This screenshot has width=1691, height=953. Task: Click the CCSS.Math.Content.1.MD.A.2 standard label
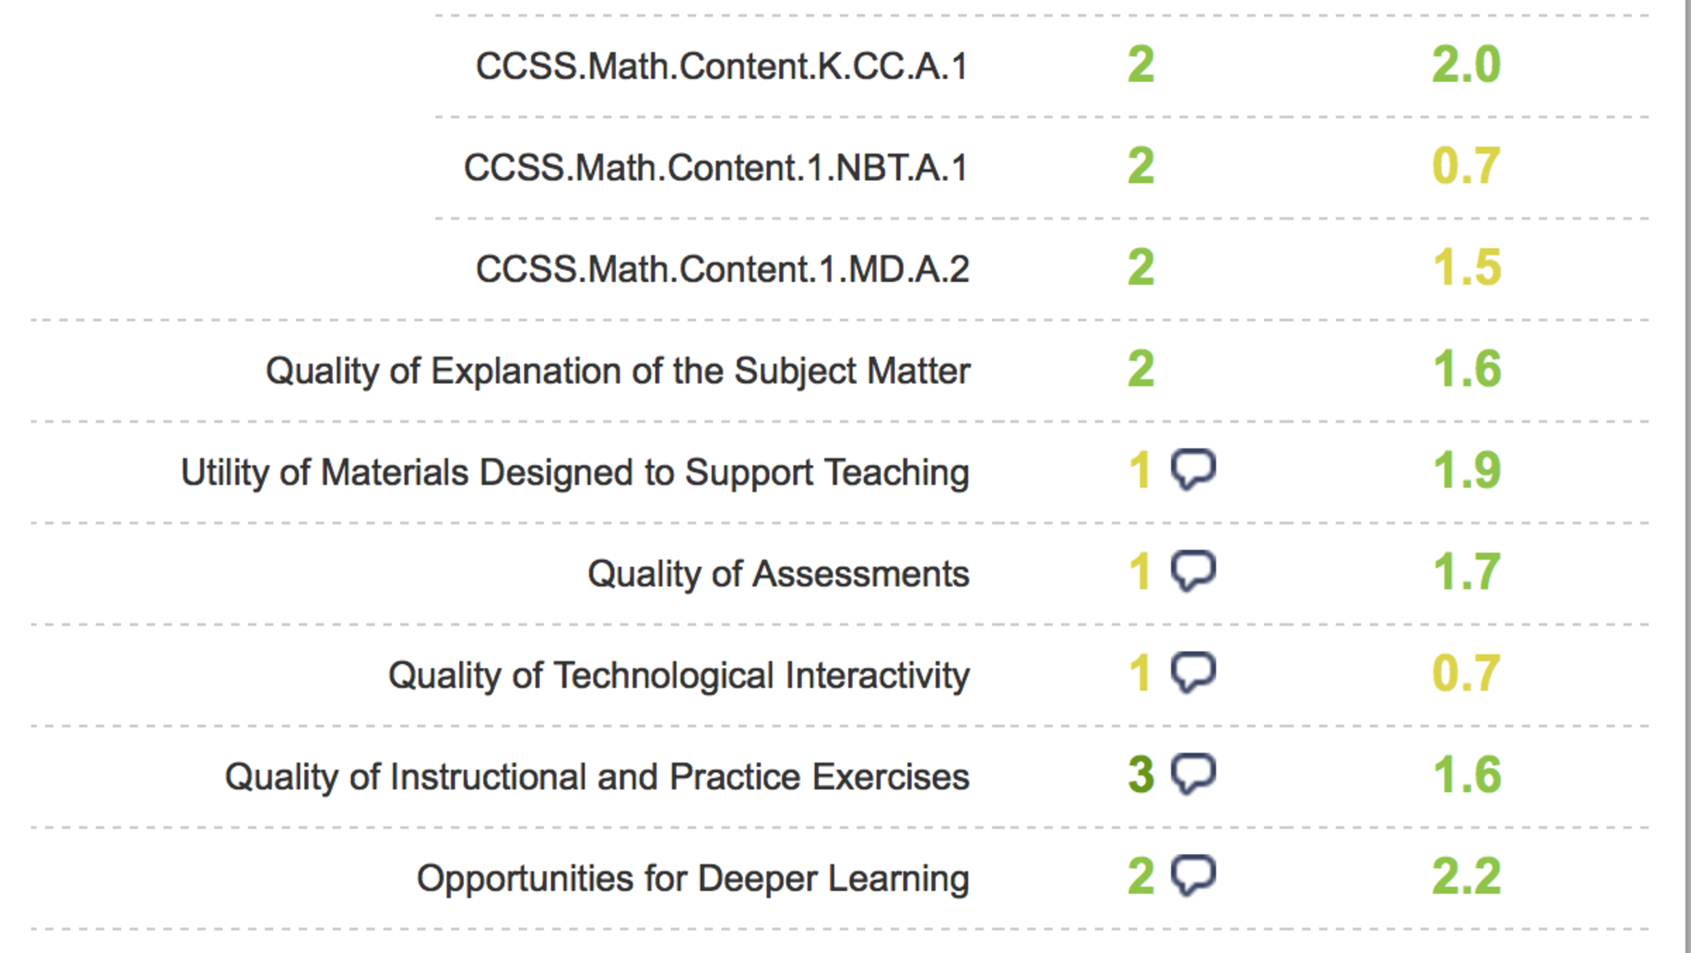coord(722,269)
